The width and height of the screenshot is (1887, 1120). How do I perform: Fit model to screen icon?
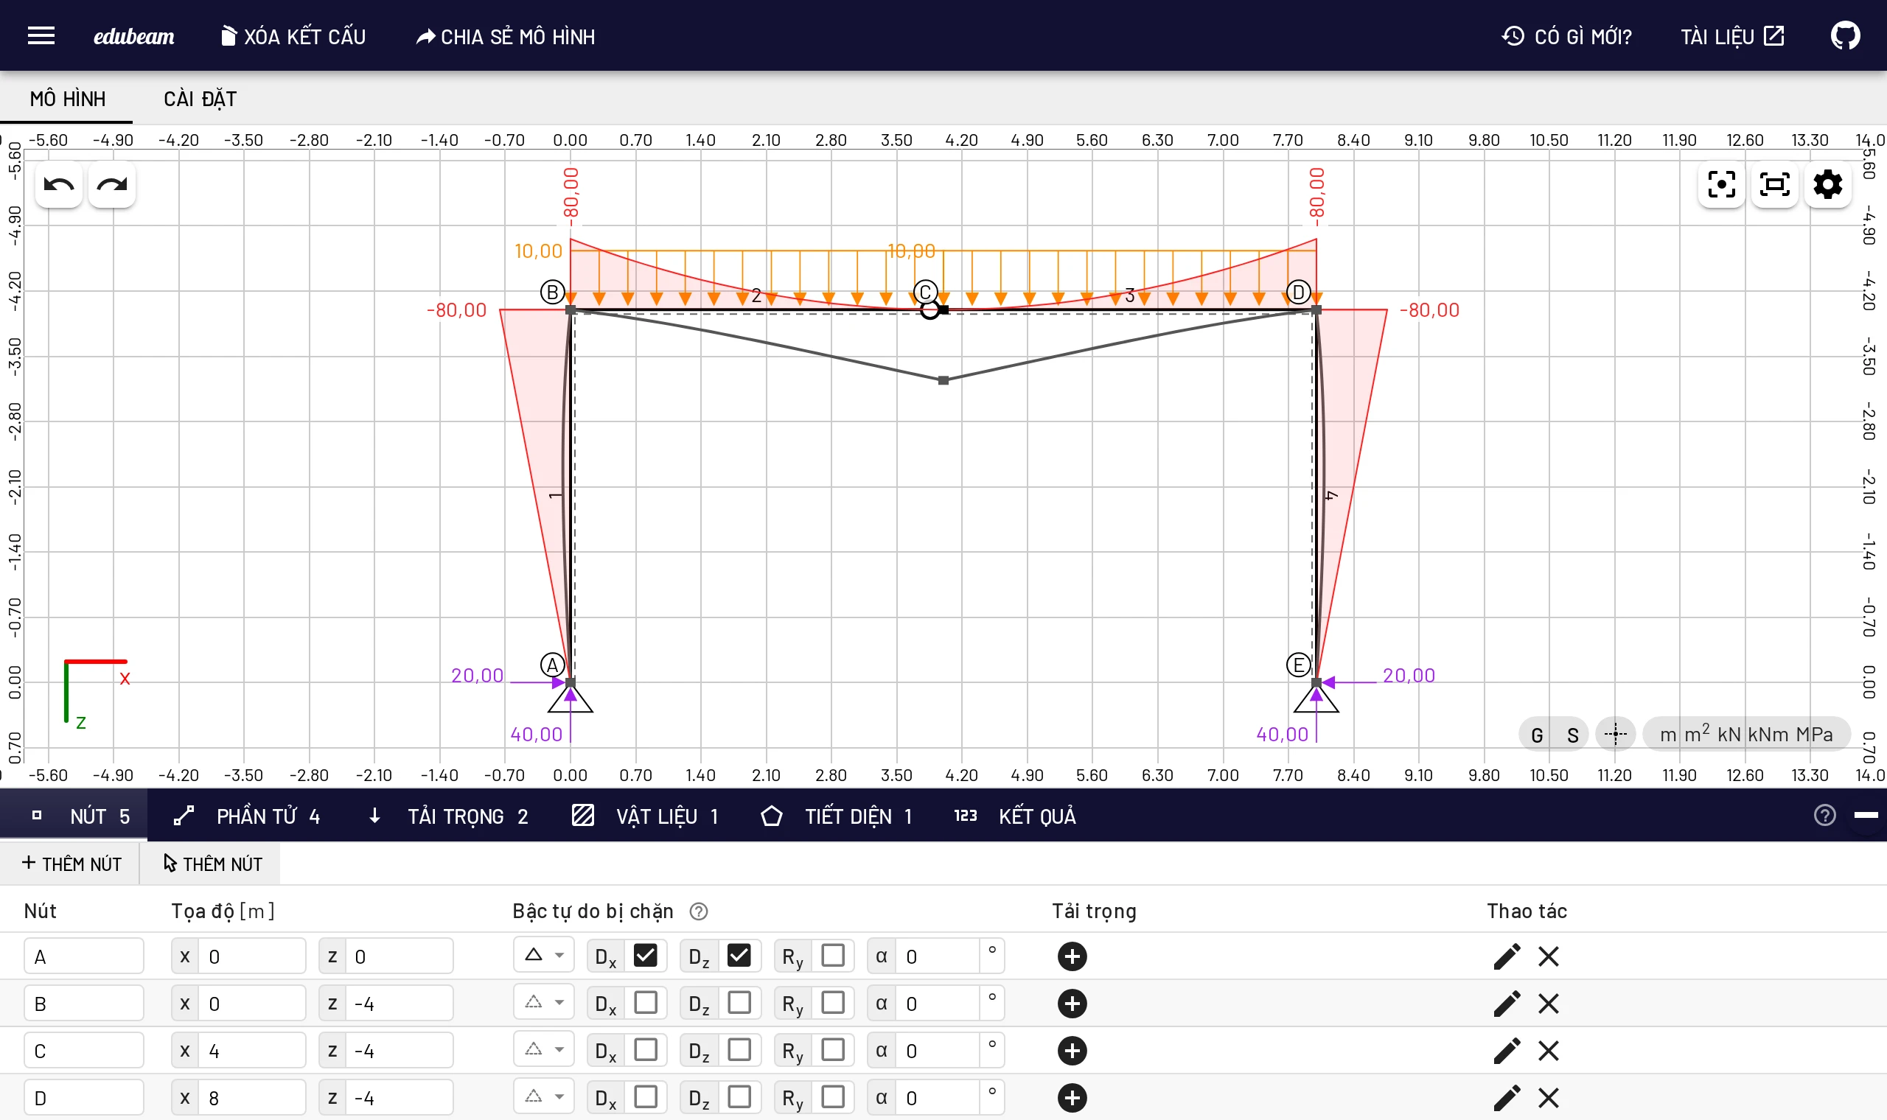click(1774, 184)
